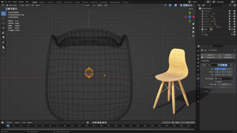Open the Render properties tab
The width and height of the screenshot is (237, 133).
point(198,55)
